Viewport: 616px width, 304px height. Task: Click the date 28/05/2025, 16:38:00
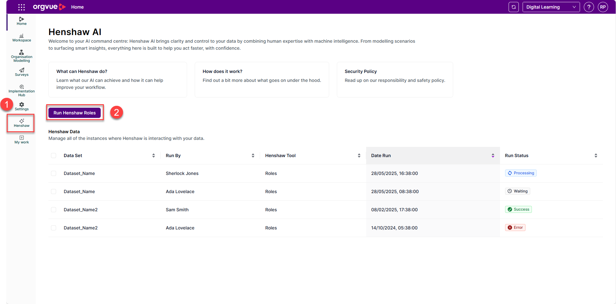tap(395, 173)
